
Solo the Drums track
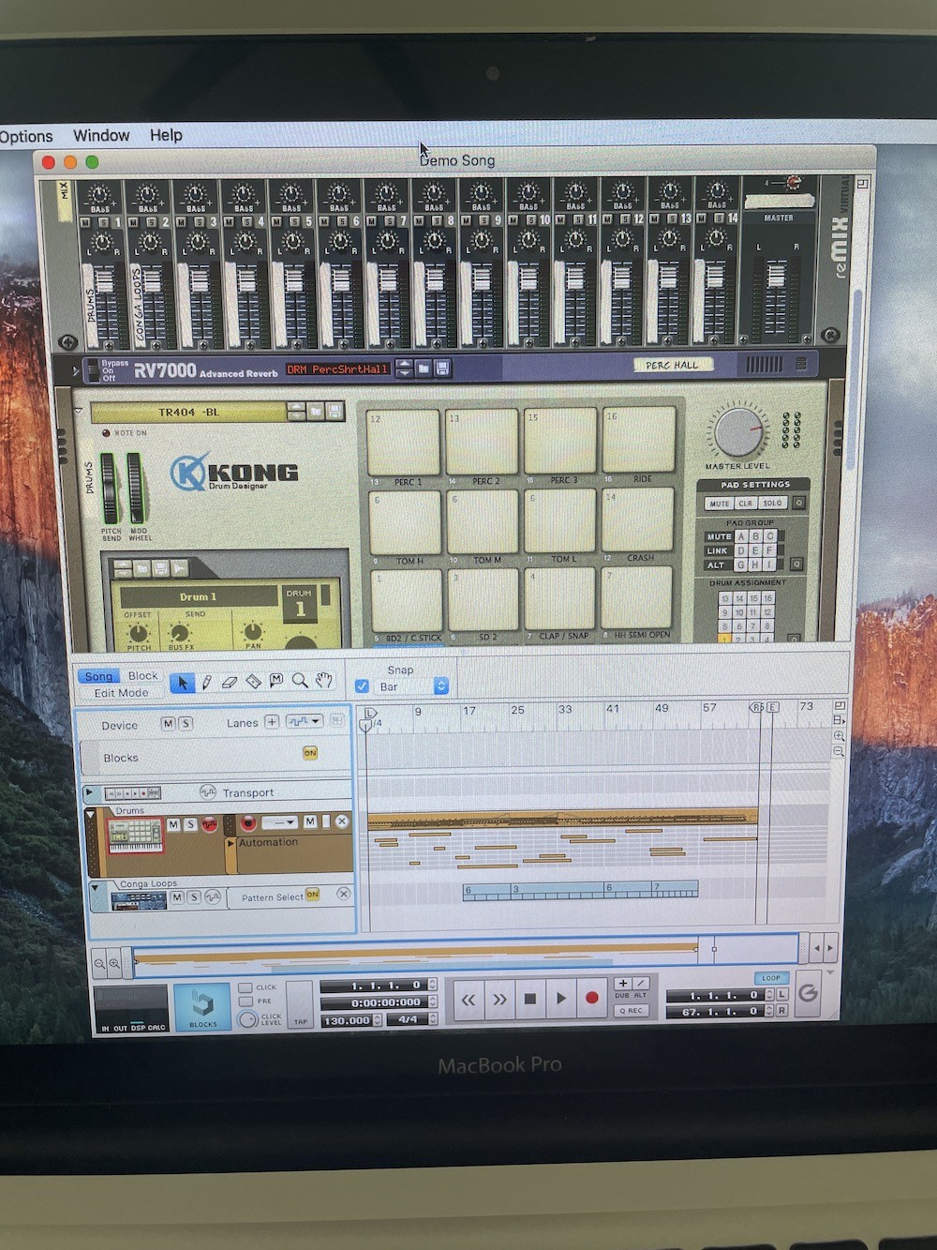(190, 824)
